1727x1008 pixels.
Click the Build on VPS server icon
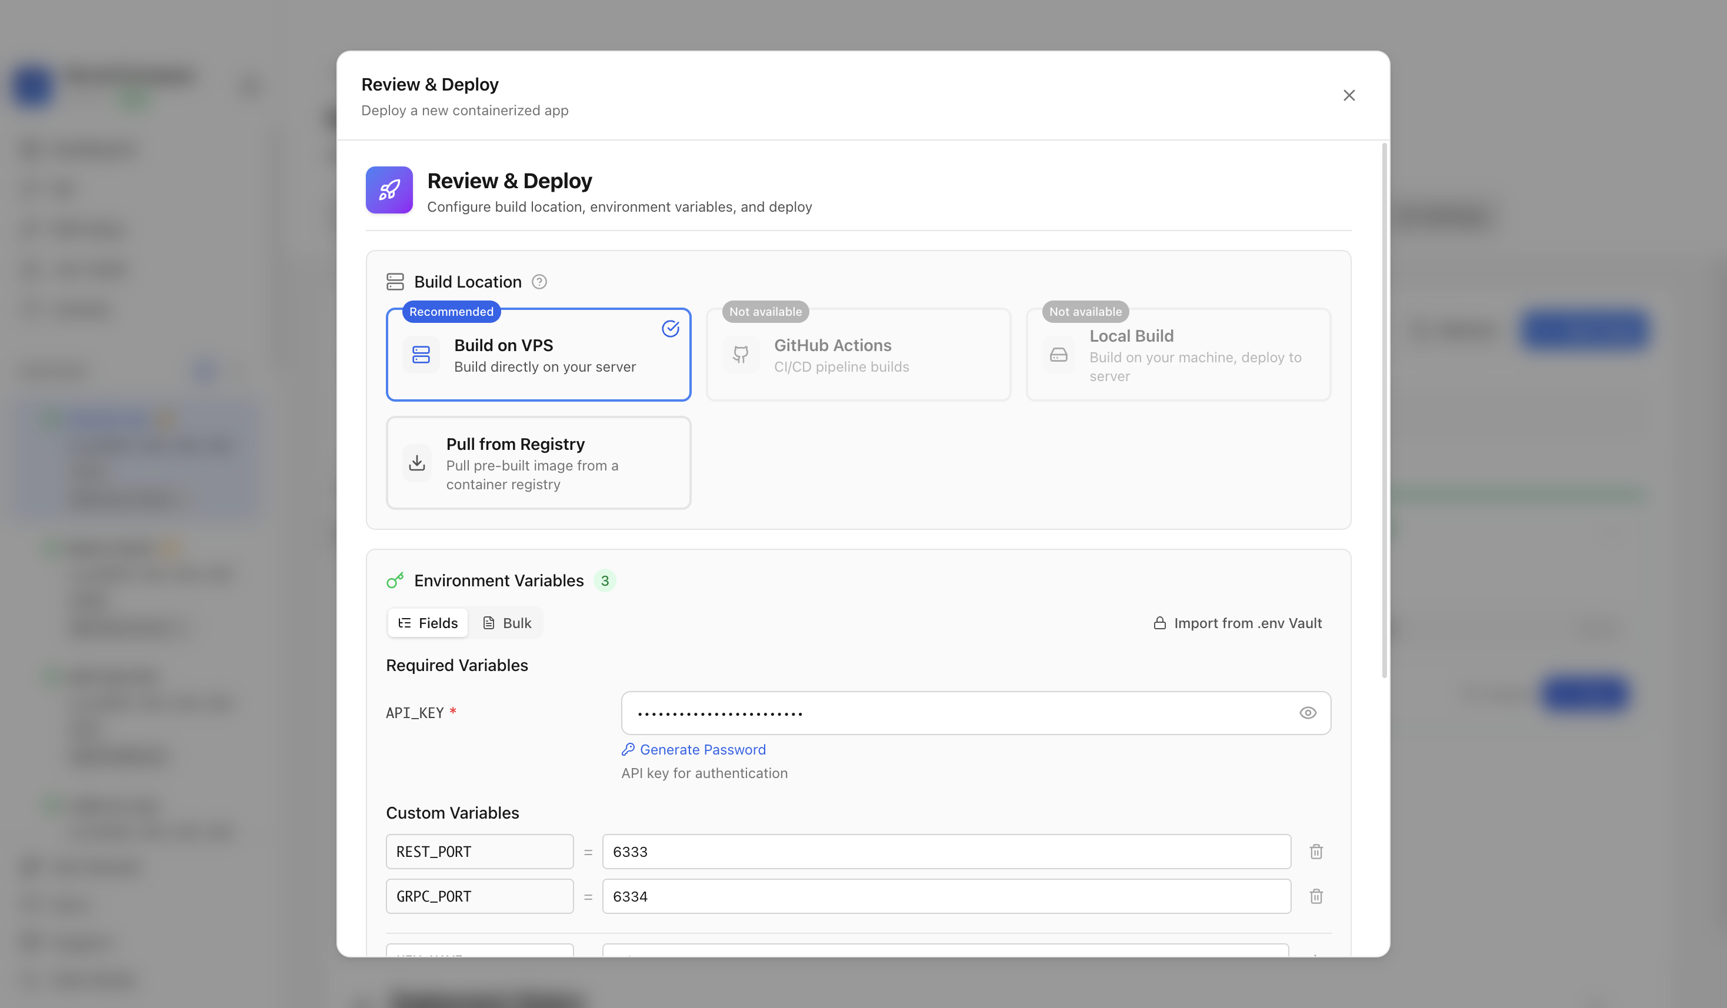pos(420,354)
